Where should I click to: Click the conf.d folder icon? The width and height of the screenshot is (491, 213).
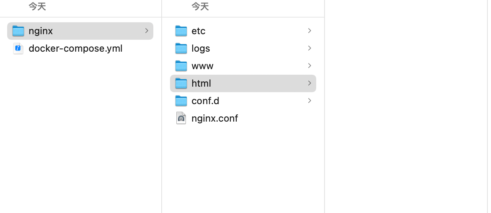[181, 101]
